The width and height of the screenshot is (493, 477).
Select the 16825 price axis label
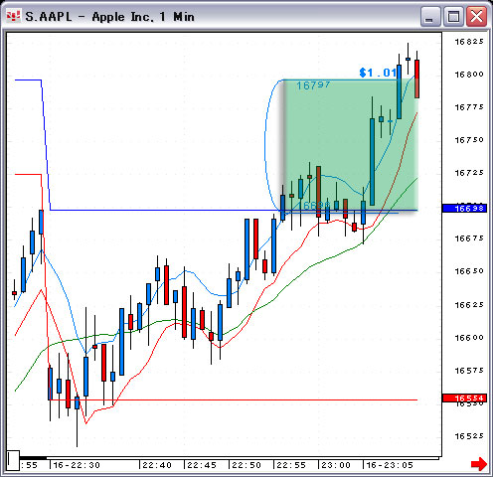pos(469,42)
